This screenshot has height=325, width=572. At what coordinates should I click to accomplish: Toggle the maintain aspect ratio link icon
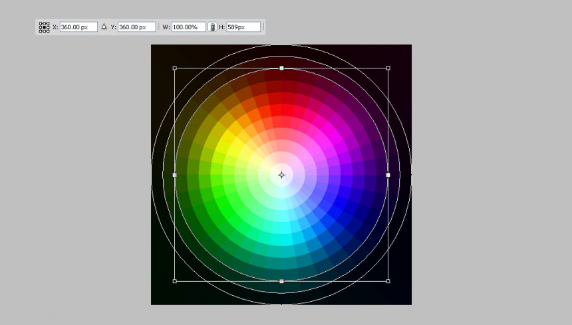coord(212,27)
